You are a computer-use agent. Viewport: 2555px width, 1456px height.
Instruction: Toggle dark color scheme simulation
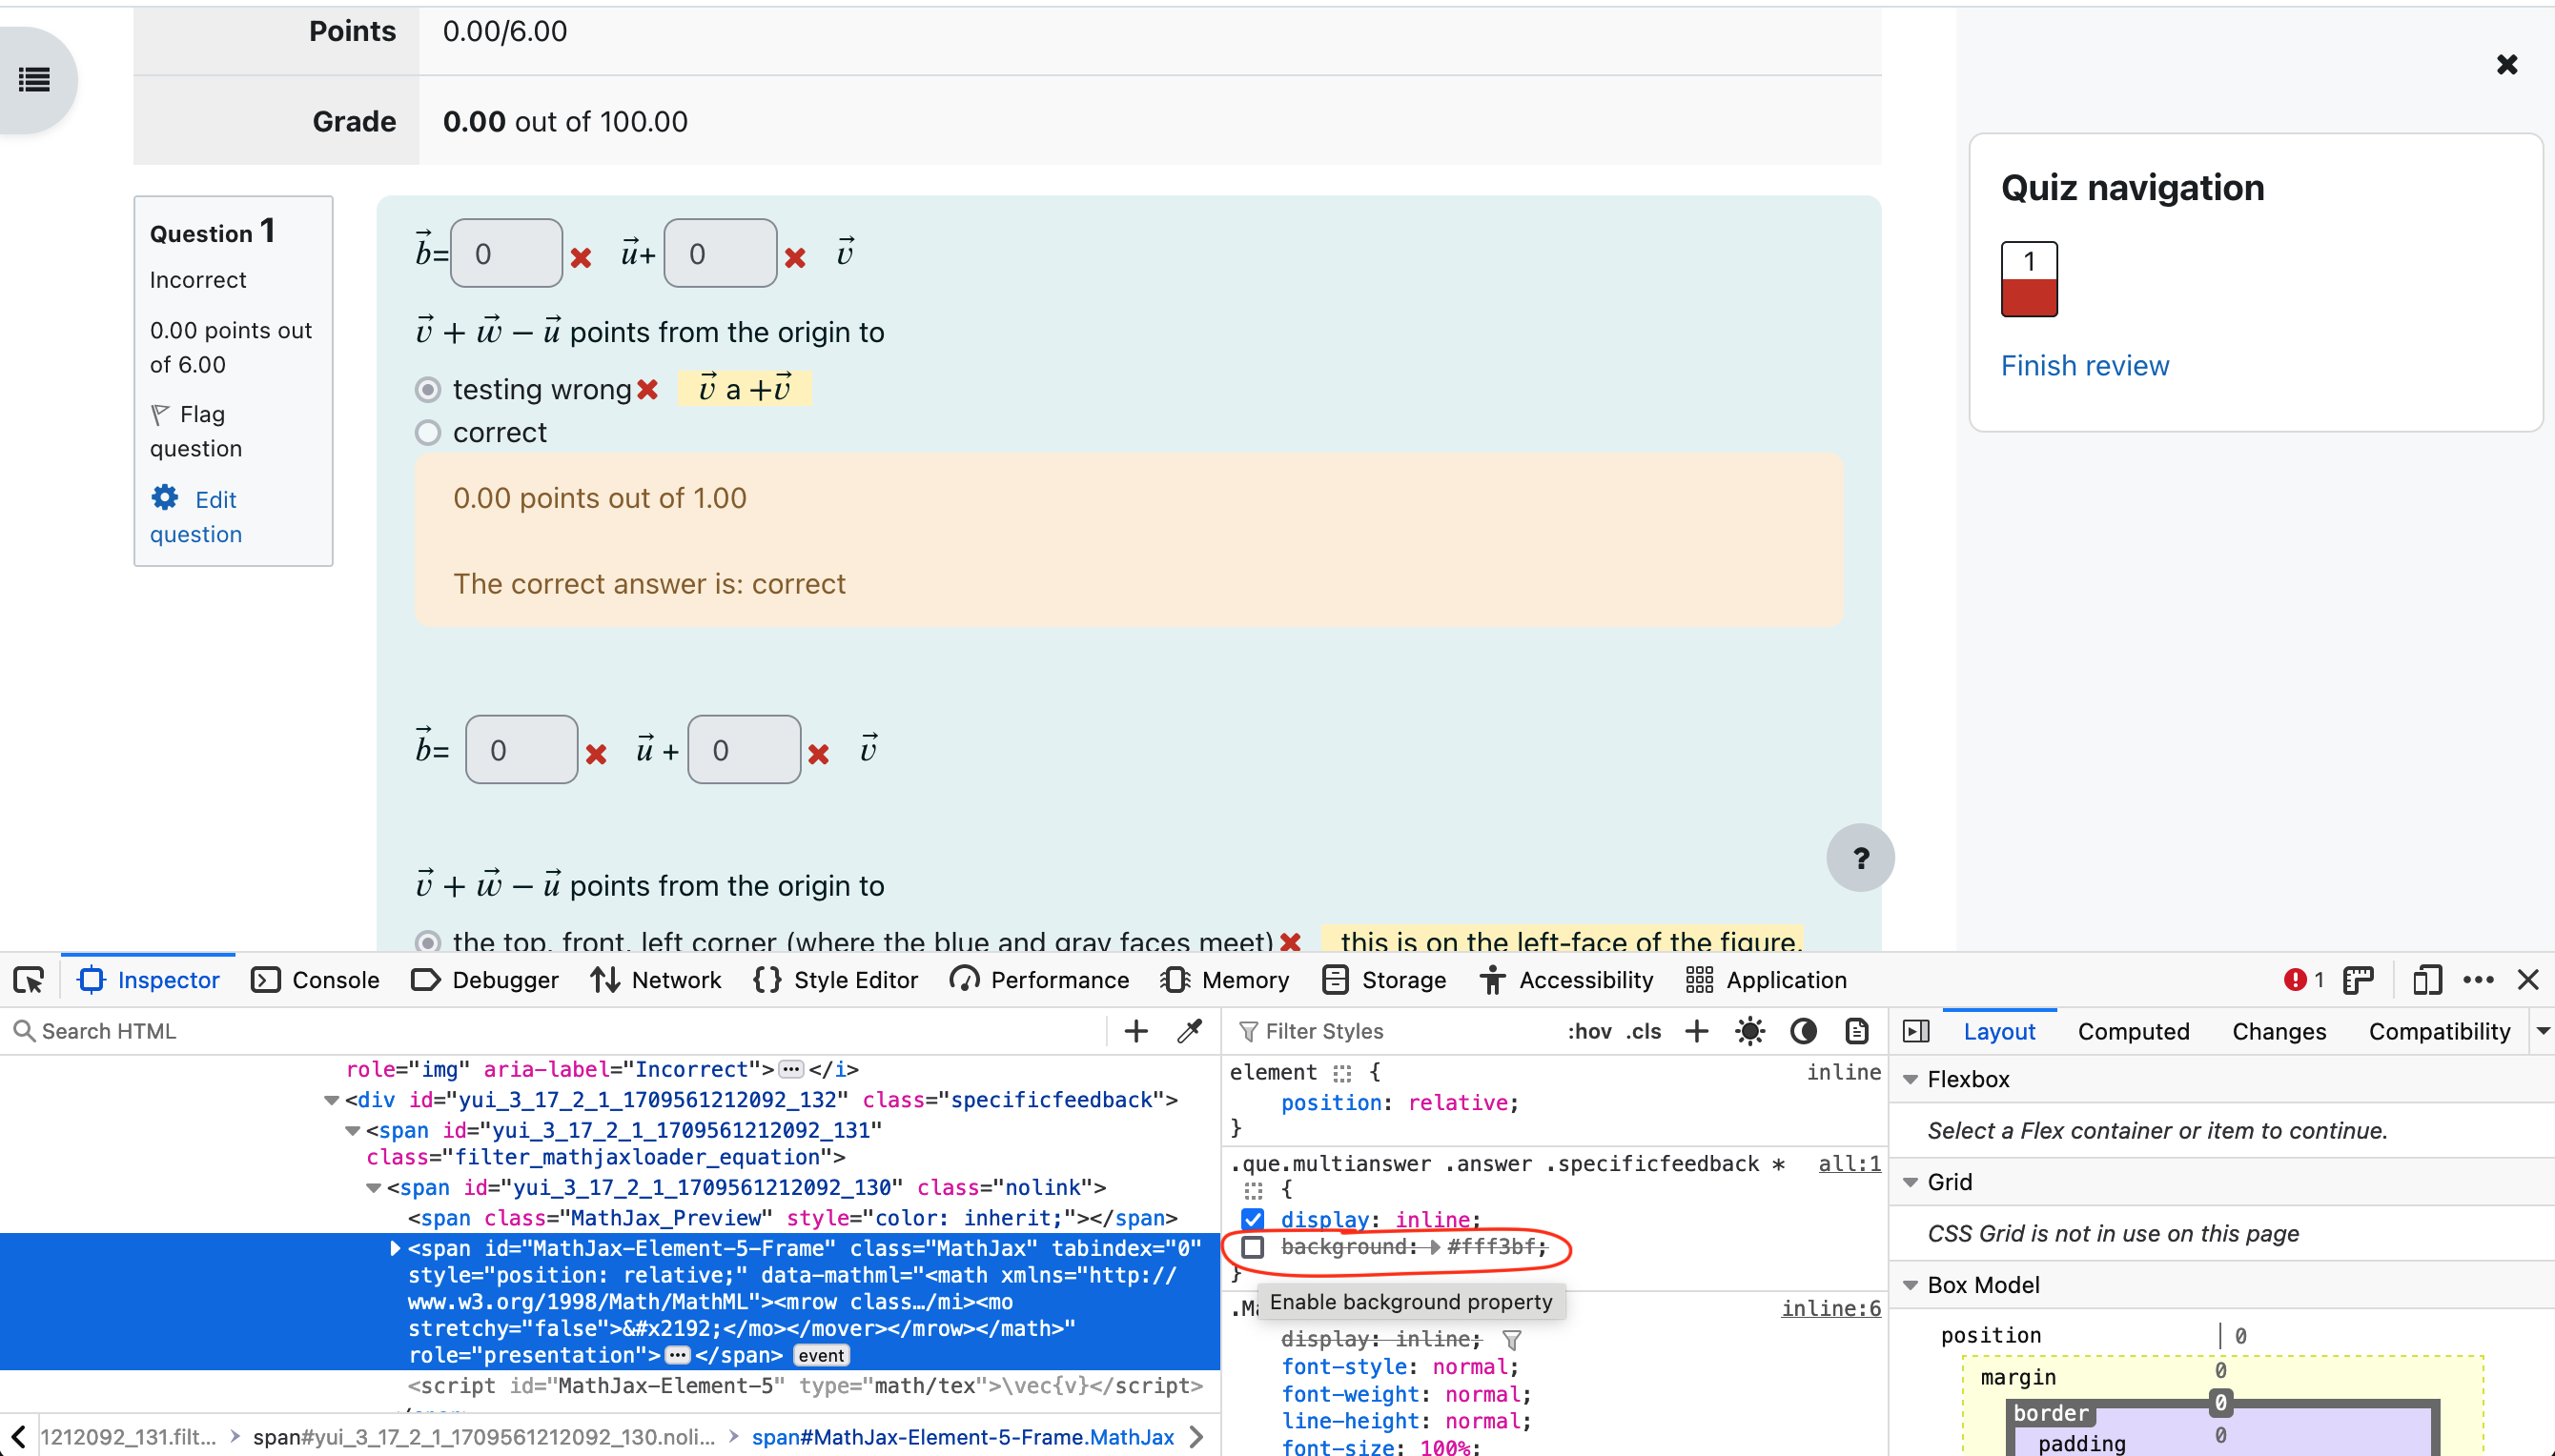click(1803, 1031)
